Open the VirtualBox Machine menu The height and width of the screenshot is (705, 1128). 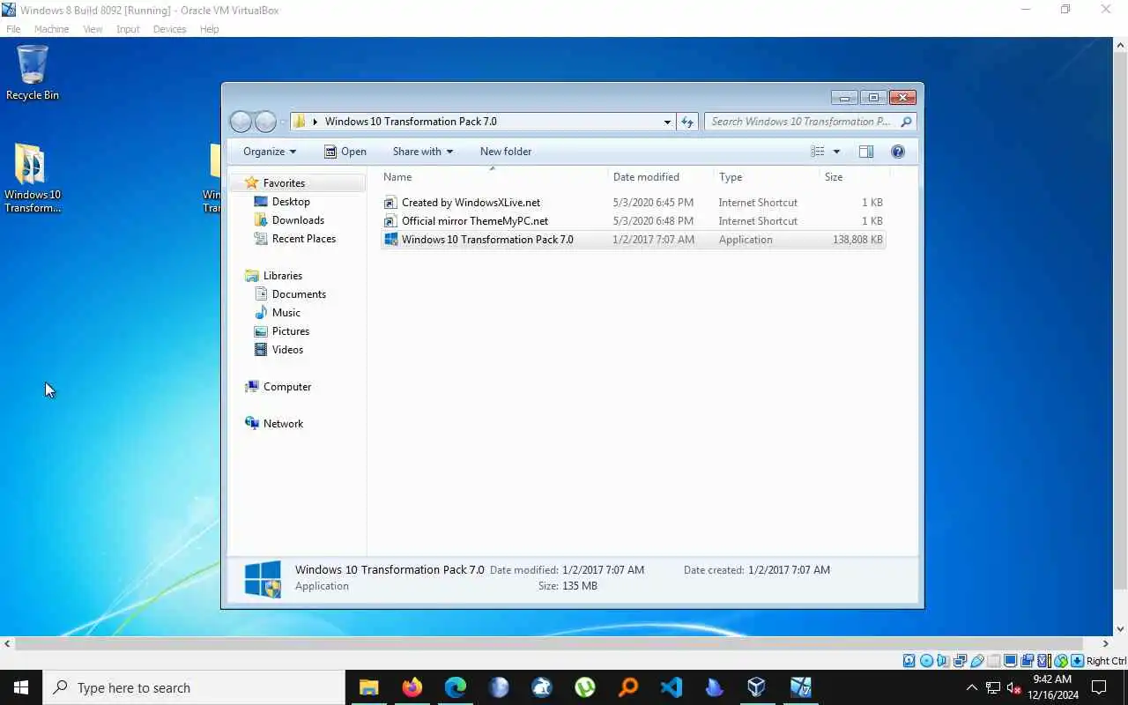click(51, 29)
